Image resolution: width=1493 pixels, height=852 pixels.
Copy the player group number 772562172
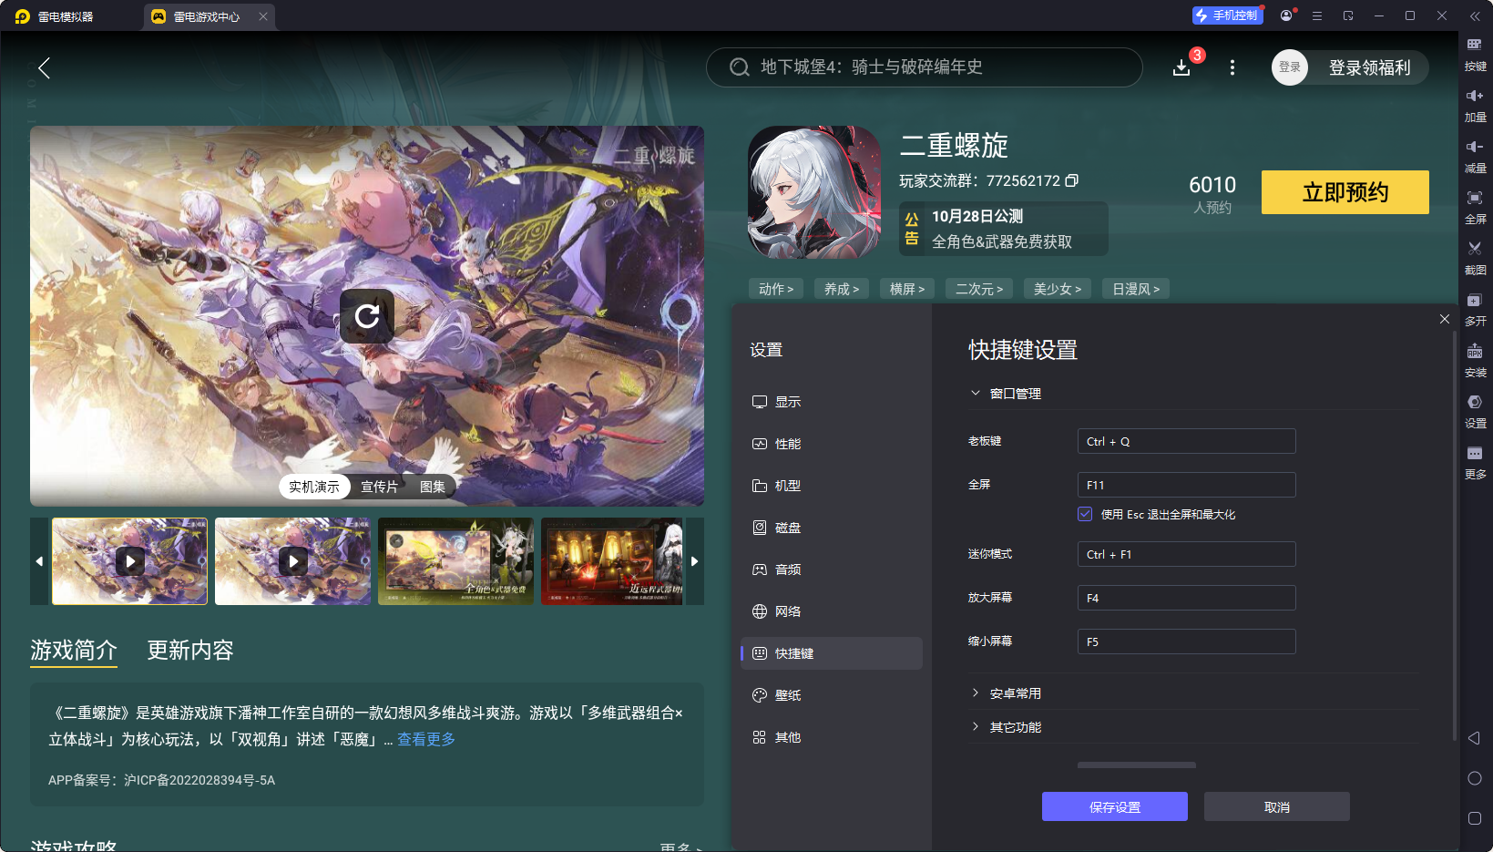(1072, 180)
